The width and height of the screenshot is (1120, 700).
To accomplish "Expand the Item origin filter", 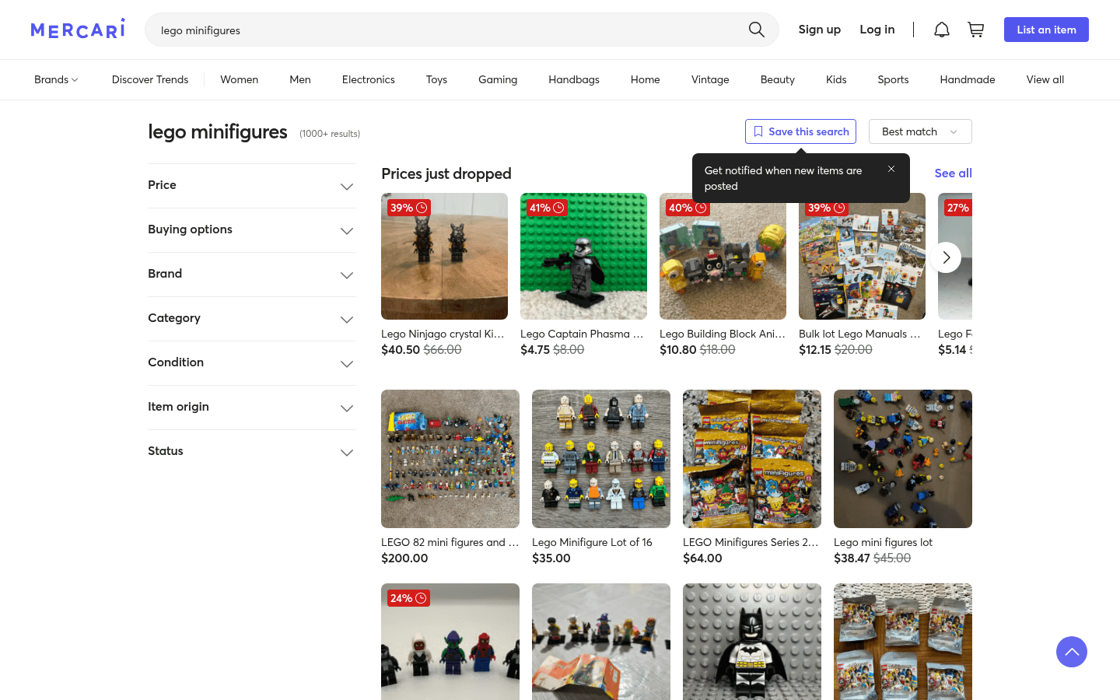I will tap(252, 408).
